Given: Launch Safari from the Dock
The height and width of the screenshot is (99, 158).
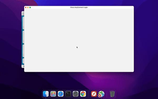Looking at the screenshot, I should point(61,94).
